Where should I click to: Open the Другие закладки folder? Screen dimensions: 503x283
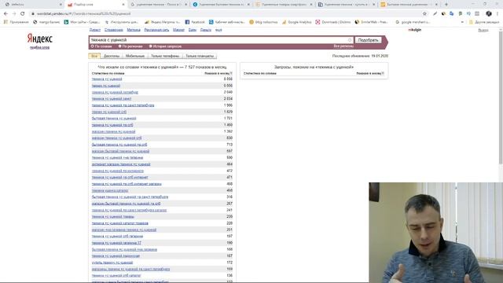click(484, 22)
